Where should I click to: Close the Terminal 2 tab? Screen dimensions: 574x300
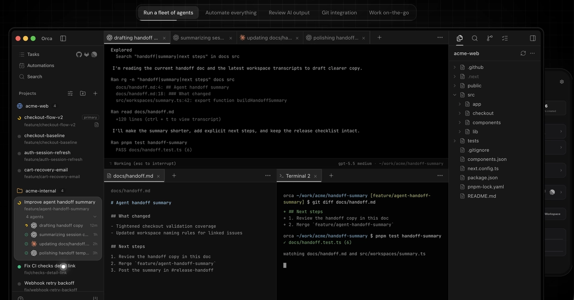pos(316,176)
